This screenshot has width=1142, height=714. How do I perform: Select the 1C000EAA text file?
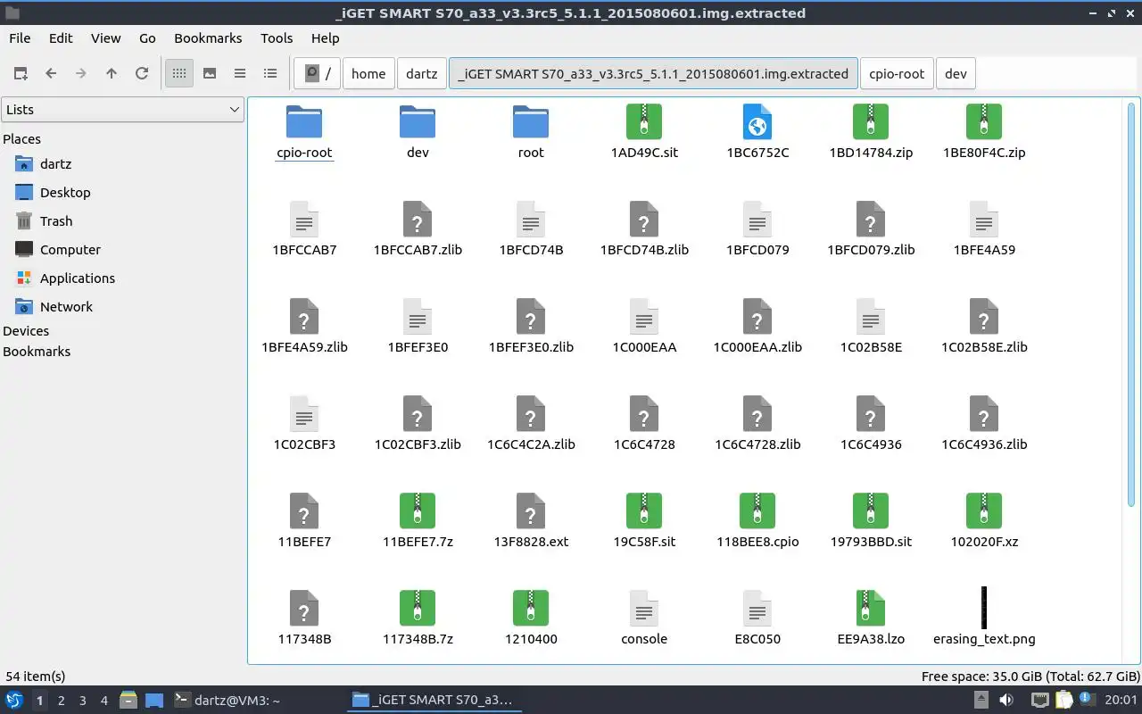(644, 317)
